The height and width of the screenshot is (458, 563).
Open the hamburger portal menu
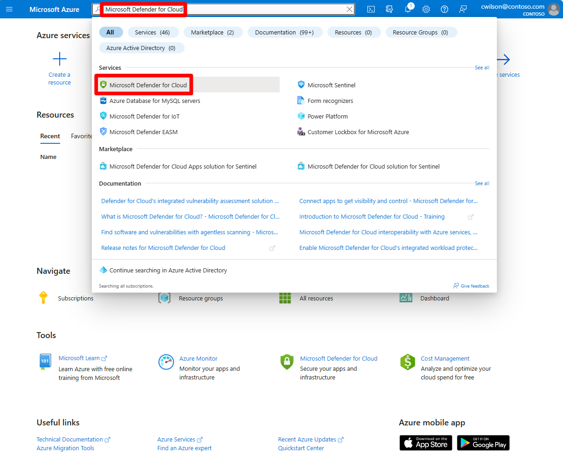[x=9, y=9]
